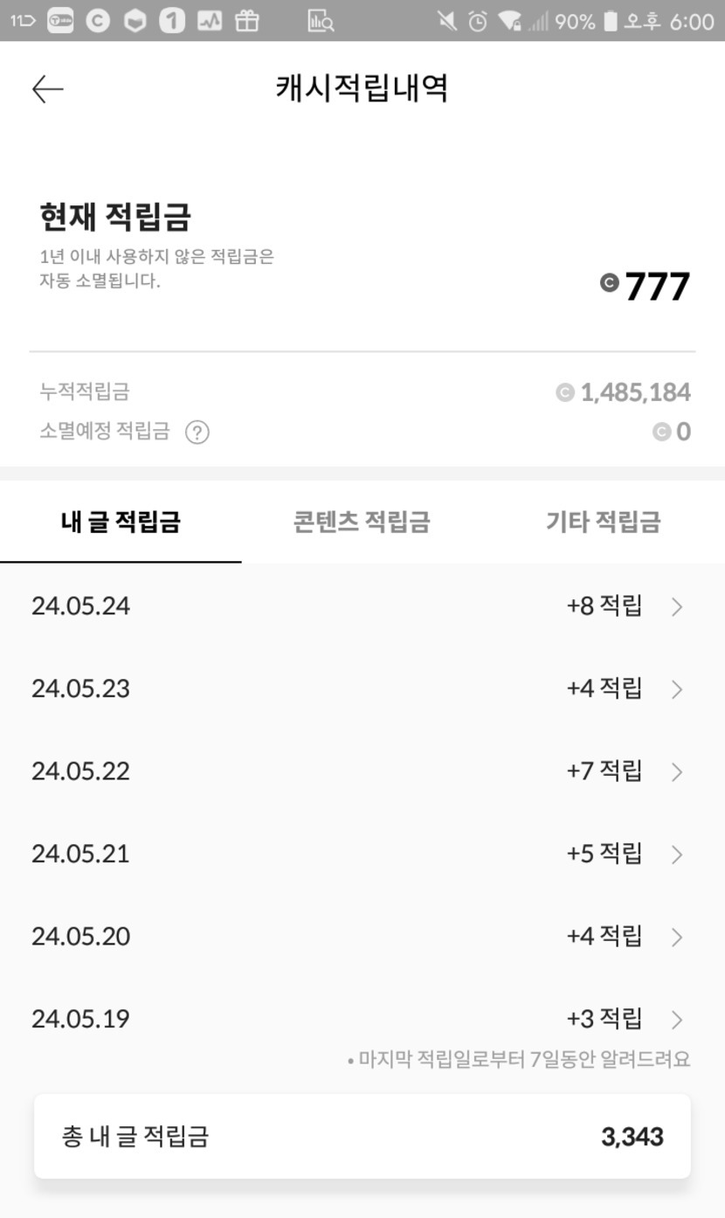Tap the back arrow icon

[48, 89]
